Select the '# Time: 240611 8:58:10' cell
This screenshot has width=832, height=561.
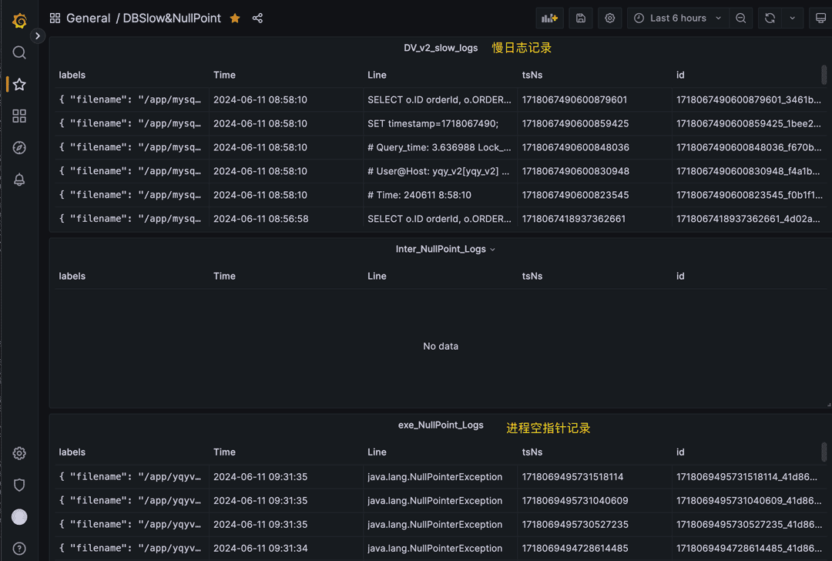click(441, 195)
